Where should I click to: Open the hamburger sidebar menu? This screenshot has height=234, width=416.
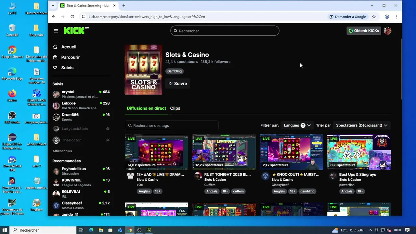click(x=56, y=31)
